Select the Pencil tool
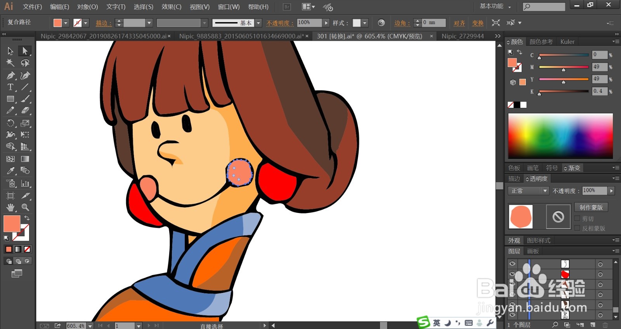This screenshot has width=621, height=329. coord(10,111)
